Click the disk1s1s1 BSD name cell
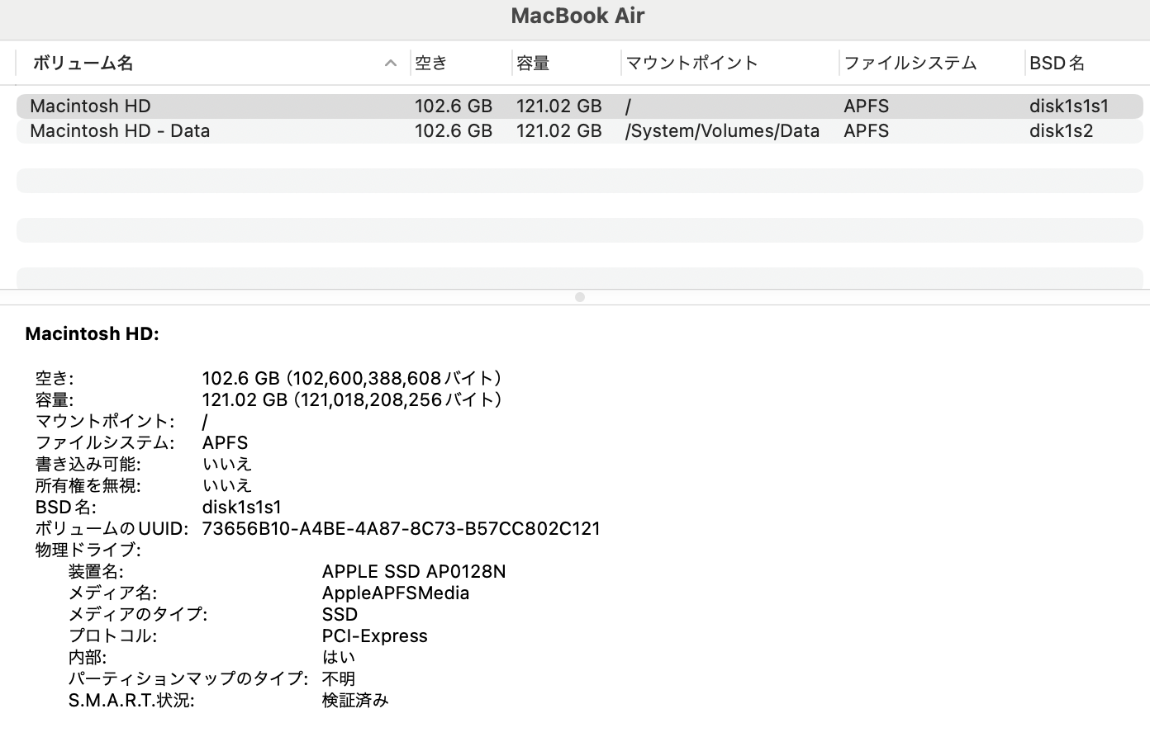The width and height of the screenshot is (1150, 756). [1071, 106]
